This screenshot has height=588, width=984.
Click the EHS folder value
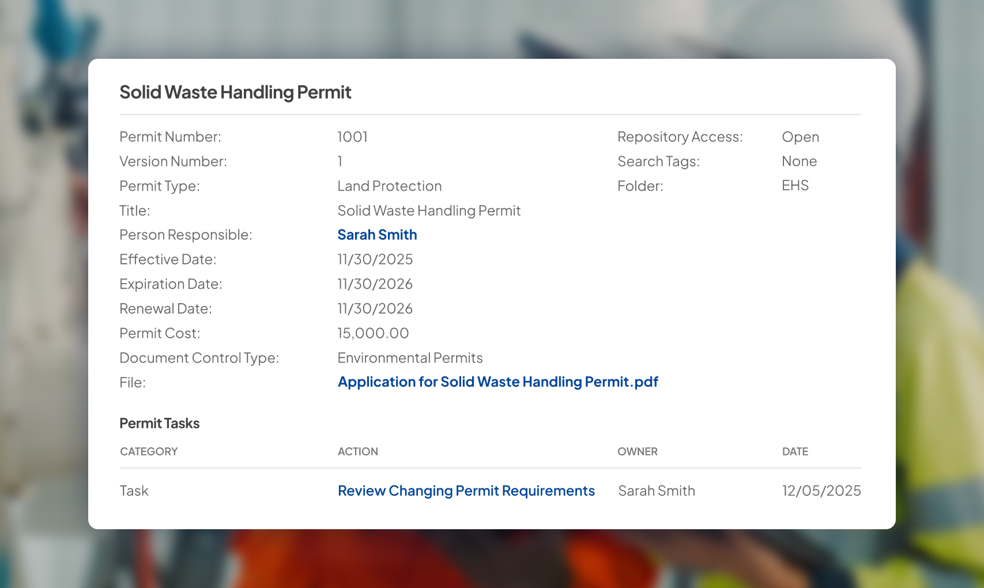(795, 186)
